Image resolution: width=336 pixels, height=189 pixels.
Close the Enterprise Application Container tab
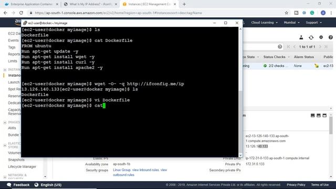coord(57,4)
